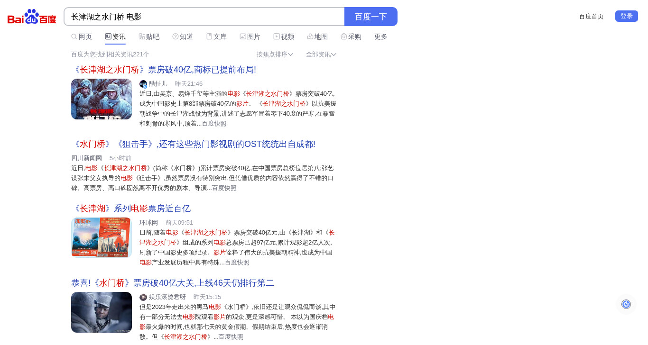Viewport: 648px width, 345px height.
Task: Open soldiers poster thumbnail of first result
Action: 102,99
